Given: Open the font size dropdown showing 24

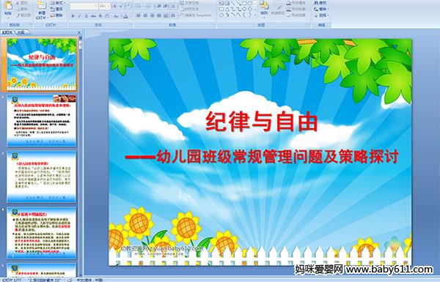Looking at the screenshot, I should pos(104,6).
